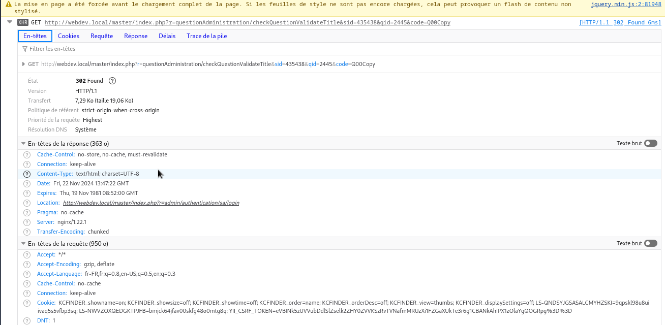
Task: Click the Cache-Control response header name
Action: 56,154
